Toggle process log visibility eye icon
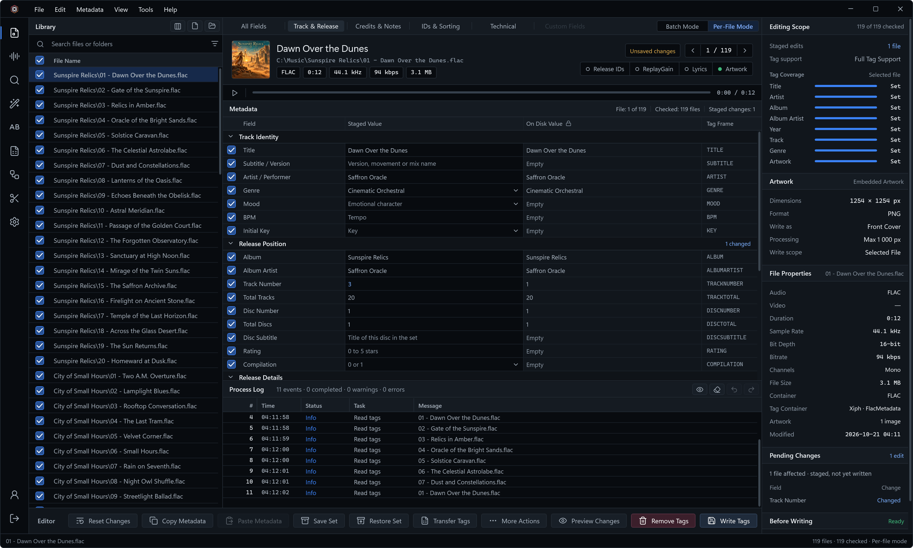Image resolution: width=913 pixels, height=548 pixels. (700, 390)
